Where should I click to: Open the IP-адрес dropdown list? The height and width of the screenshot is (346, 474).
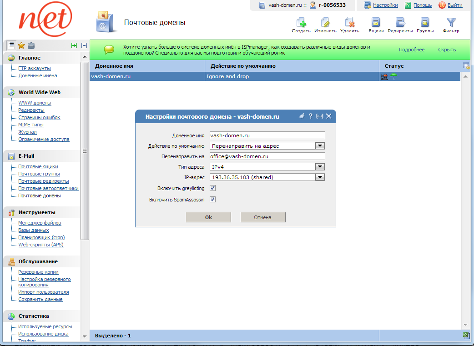click(x=320, y=177)
